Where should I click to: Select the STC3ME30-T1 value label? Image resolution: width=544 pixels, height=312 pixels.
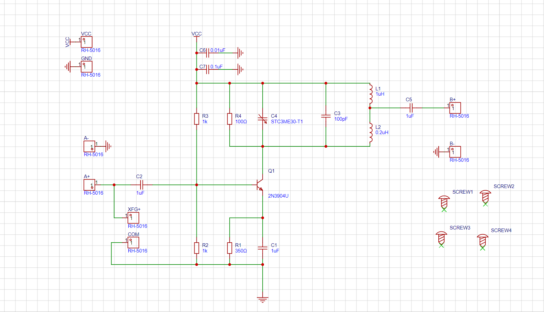[287, 122]
